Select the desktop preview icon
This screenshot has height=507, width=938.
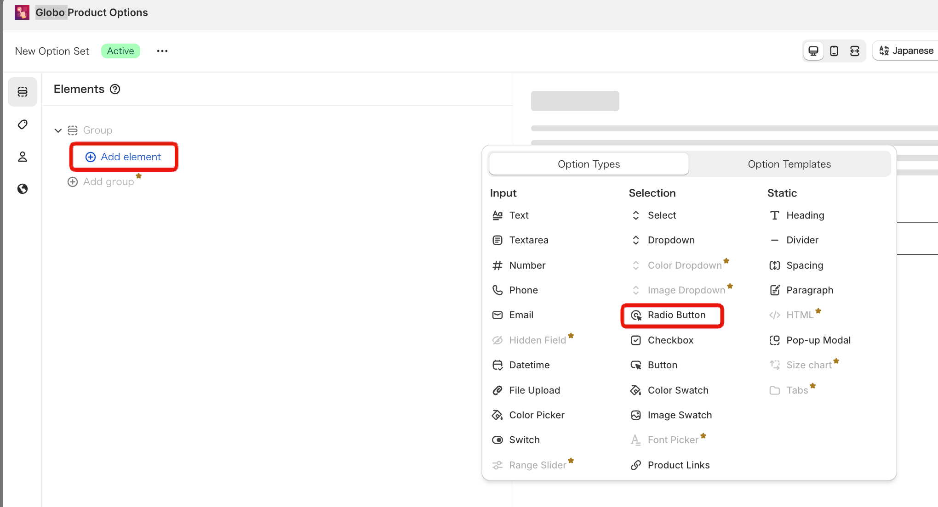[x=813, y=51]
